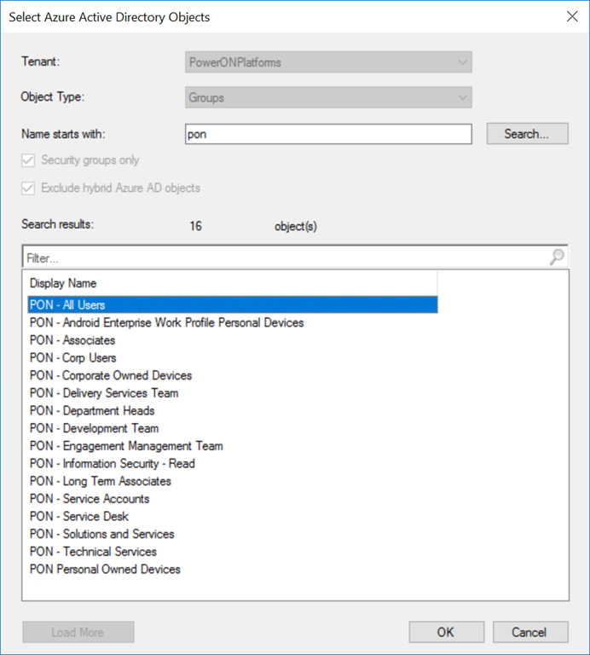Close the Select Azure Active Directory Objects dialog
Screen dimensions: 590x655
(x=570, y=16)
